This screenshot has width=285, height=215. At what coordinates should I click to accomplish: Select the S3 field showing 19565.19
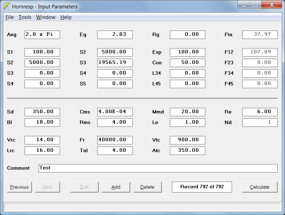[x=115, y=63]
